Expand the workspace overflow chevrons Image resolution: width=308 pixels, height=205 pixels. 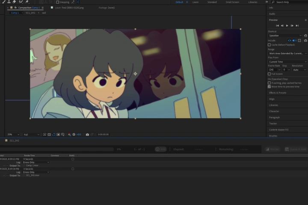pyautogui.click(x=267, y=2)
